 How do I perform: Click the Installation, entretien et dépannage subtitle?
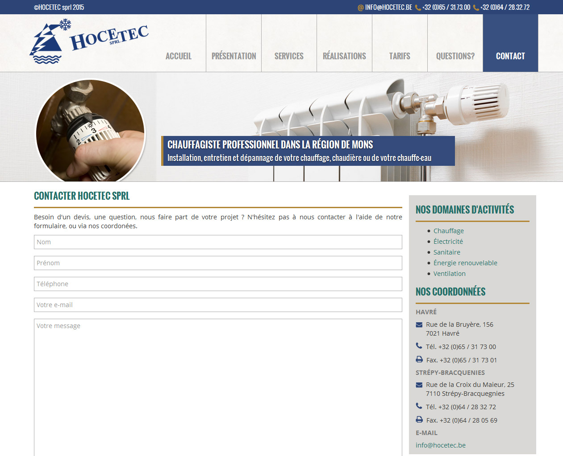[x=299, y=158]
